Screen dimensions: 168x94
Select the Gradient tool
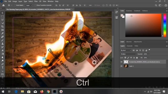click(2, 54)
